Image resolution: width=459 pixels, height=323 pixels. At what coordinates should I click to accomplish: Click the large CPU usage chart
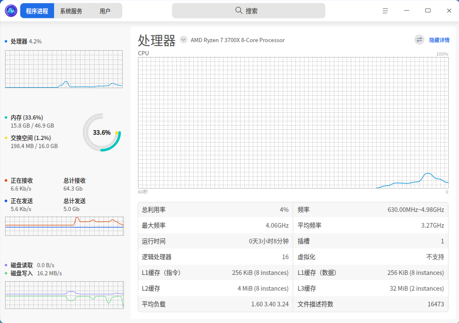pos(293,123)
